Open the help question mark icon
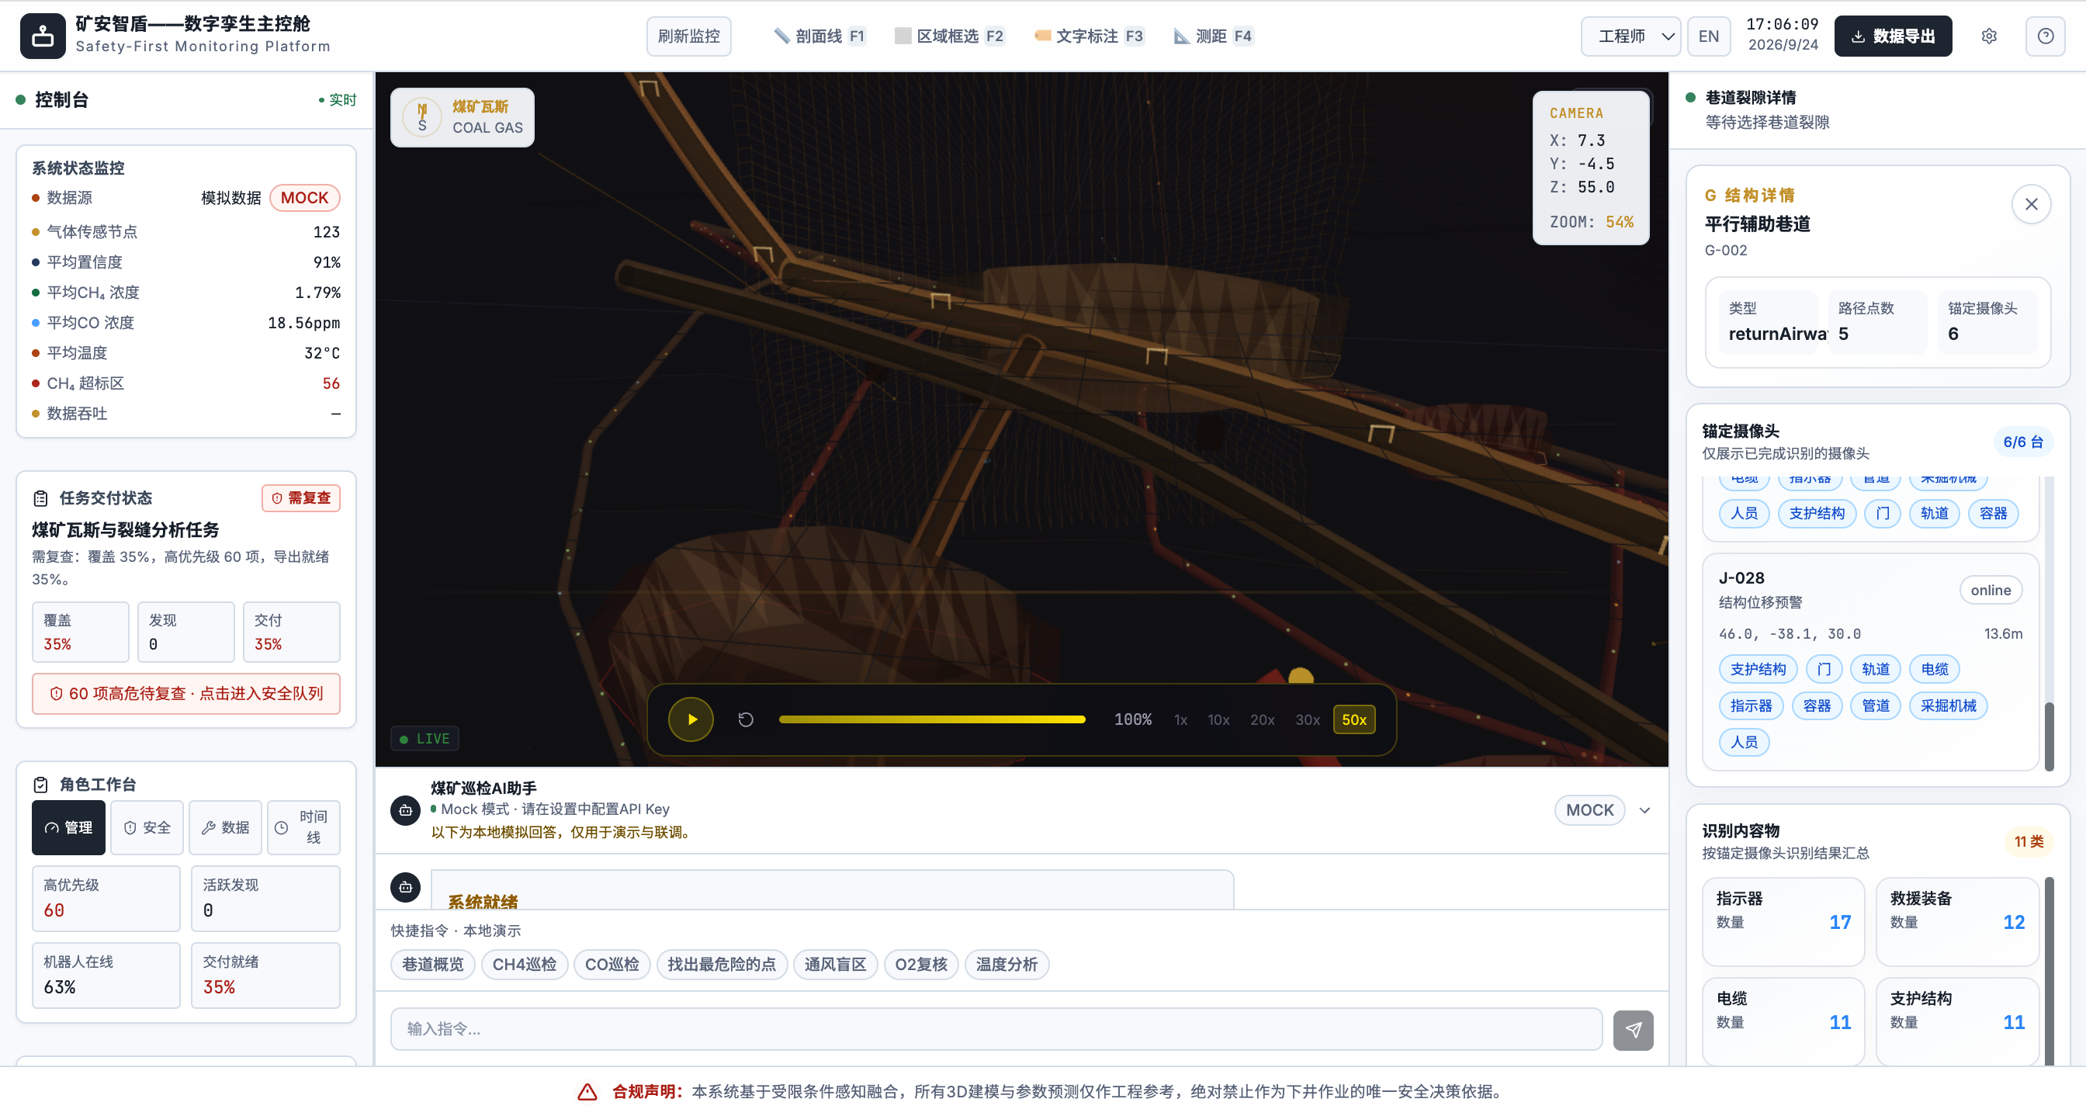Image resolution: width=2086 pixels, height=1116 pixels. [2045, 36]
